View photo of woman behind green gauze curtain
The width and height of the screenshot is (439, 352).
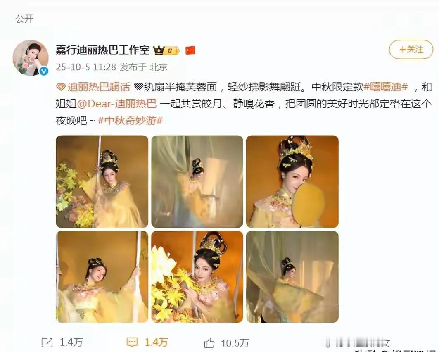click(197, 181)
